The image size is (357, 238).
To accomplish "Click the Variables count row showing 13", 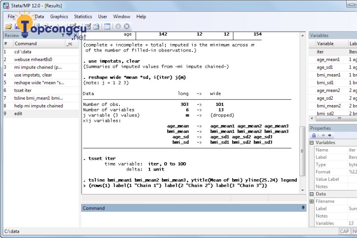I will (336, 223).
